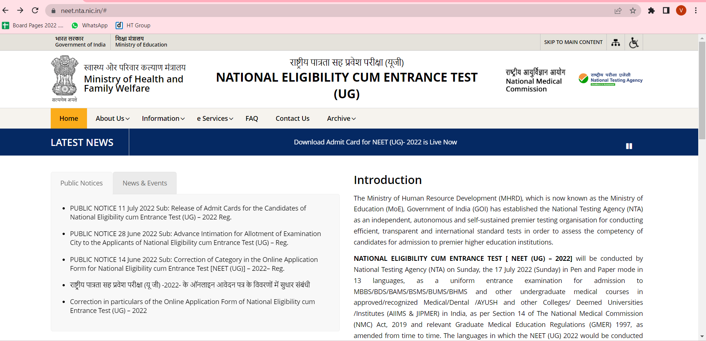The width and height of the screenshot is (706, 341).
Task: Open Chrome profile avatar V
Action: point(681,11)
